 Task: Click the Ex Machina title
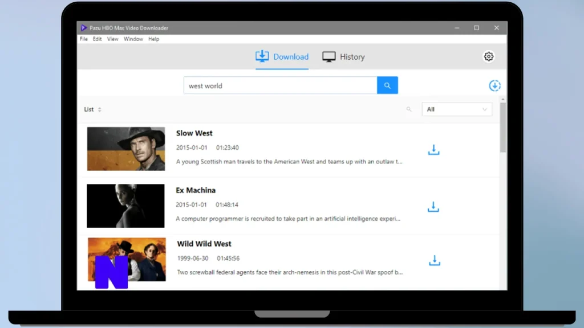[196, 190]
